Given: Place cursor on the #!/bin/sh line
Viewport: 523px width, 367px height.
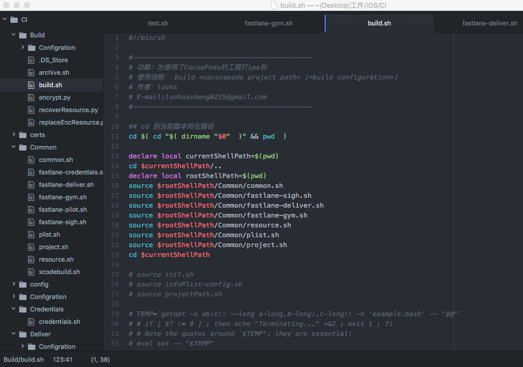Looking at the screenshot, I should (147, 38).
